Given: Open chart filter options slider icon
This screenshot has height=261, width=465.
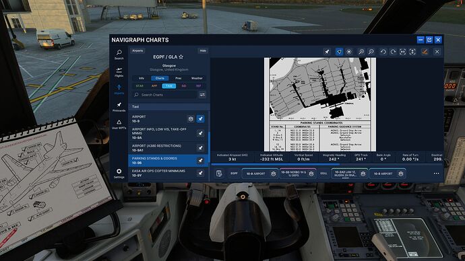Looking at the screenshot, I should coord(202,95).
